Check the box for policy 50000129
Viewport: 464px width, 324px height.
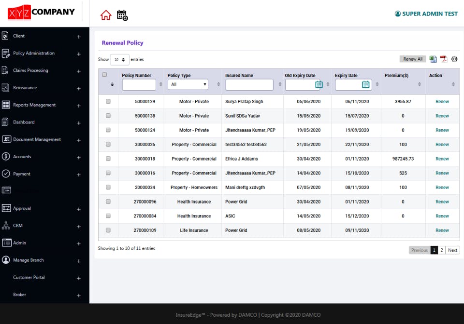pos(108,101)
